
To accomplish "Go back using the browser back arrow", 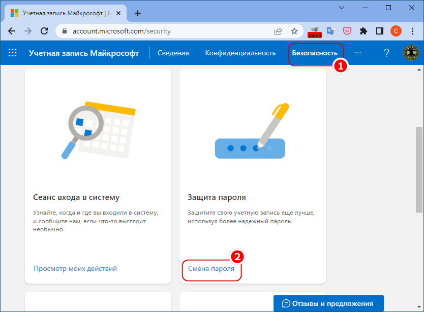I will 12,31.
